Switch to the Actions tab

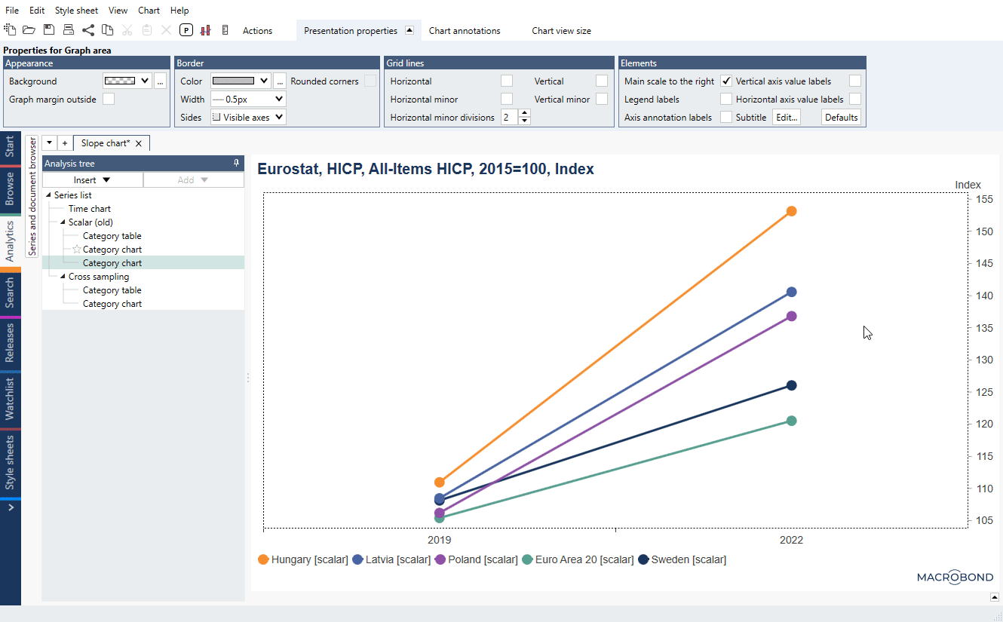pyautogui.click(x=257, y=31)
